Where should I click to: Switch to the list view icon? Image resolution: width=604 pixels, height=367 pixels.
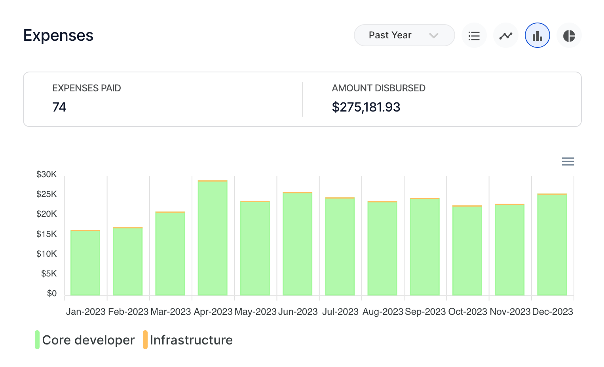474,36
